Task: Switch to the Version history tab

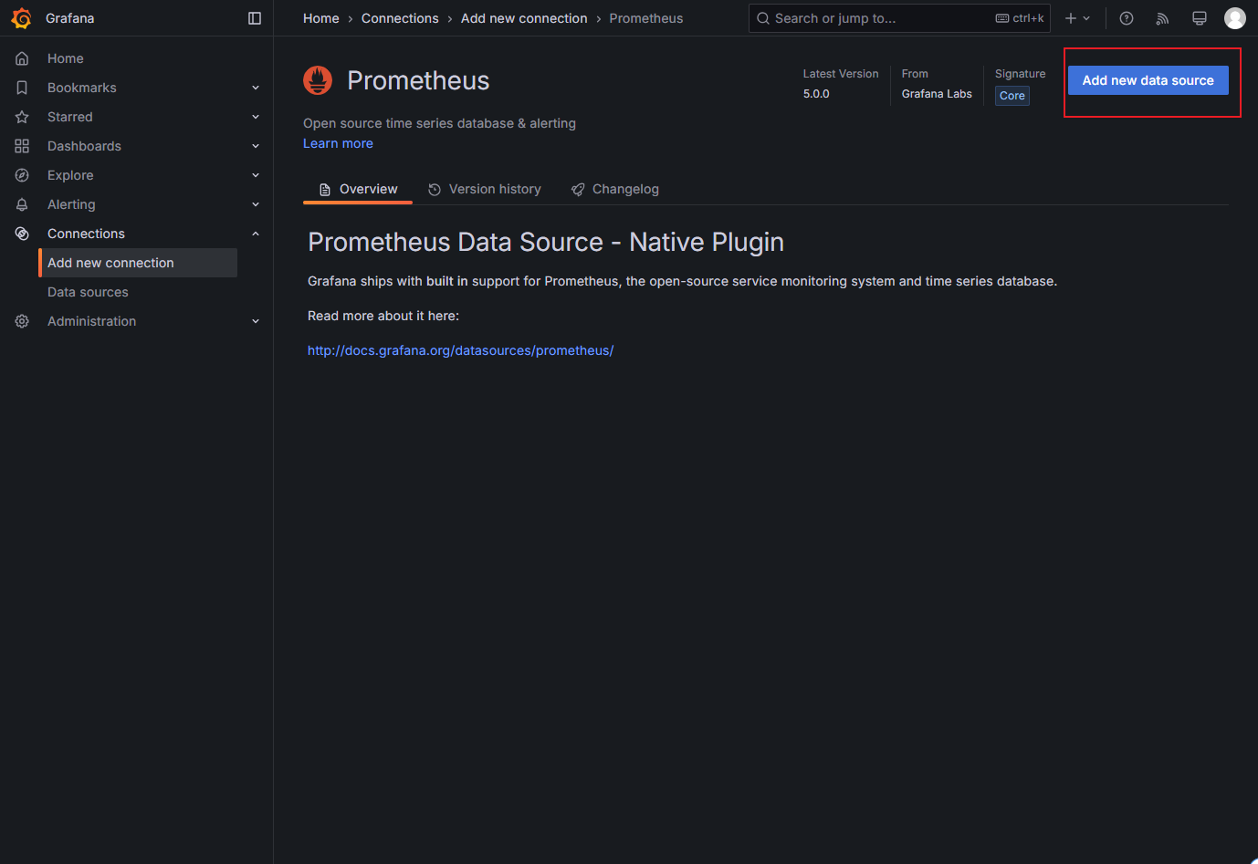Action: coord(484,189)
